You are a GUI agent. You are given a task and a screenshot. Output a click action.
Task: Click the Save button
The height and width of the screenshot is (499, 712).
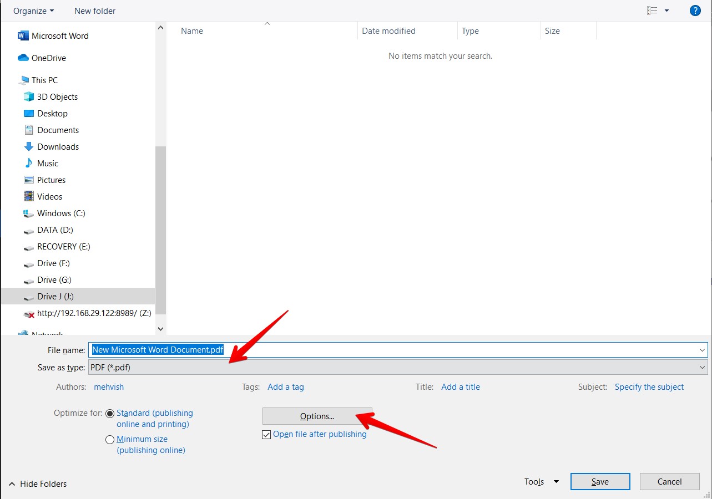pos(600,482)
